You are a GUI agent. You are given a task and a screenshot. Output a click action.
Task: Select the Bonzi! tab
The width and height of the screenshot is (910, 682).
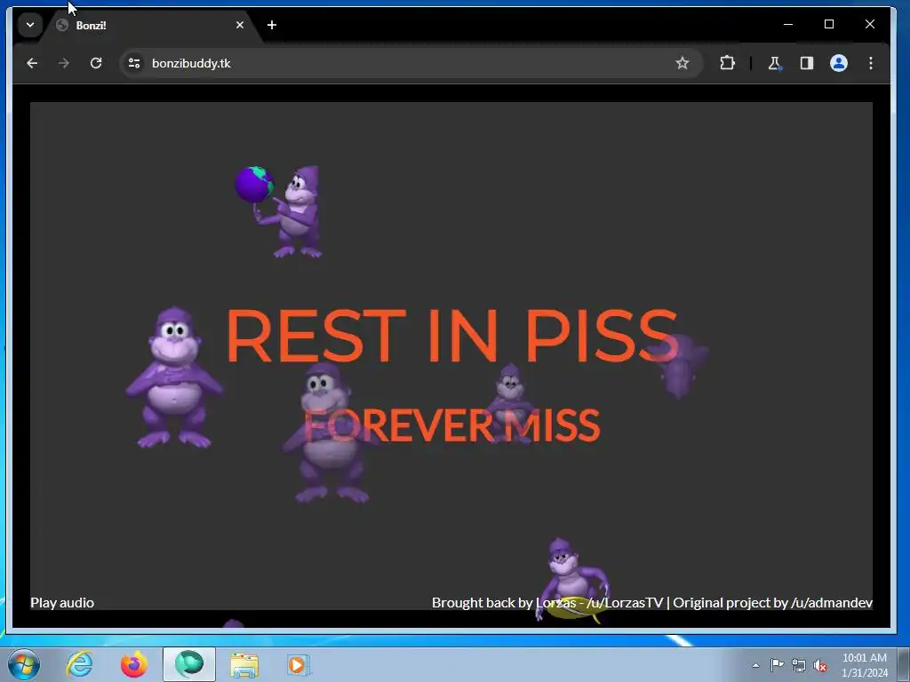(151, 26)
